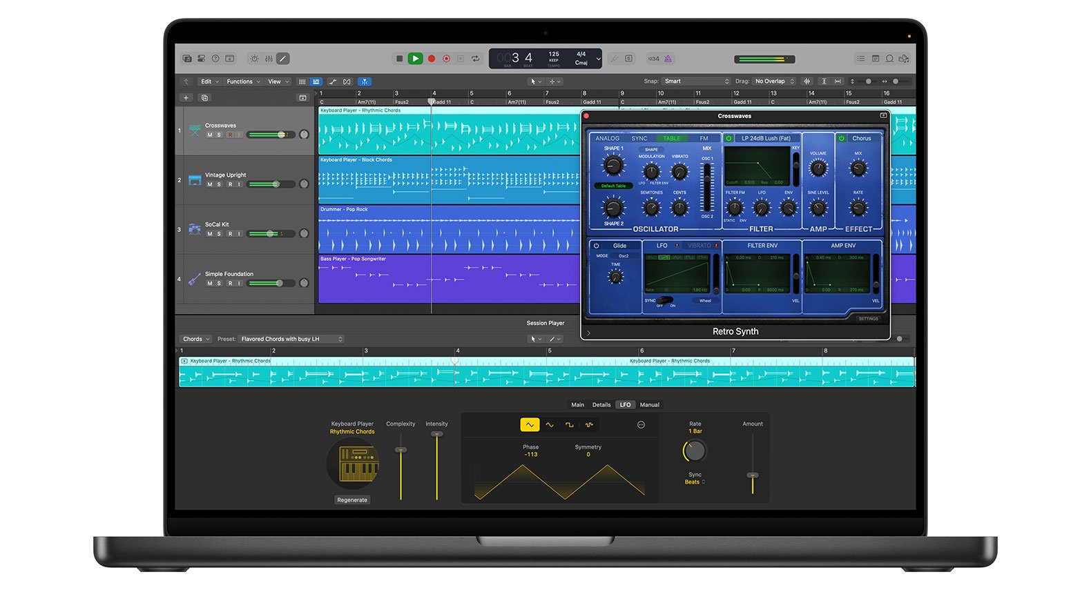1091x590 pixels.
Task: Switch to the Main tab
Action: click(578, 405)
